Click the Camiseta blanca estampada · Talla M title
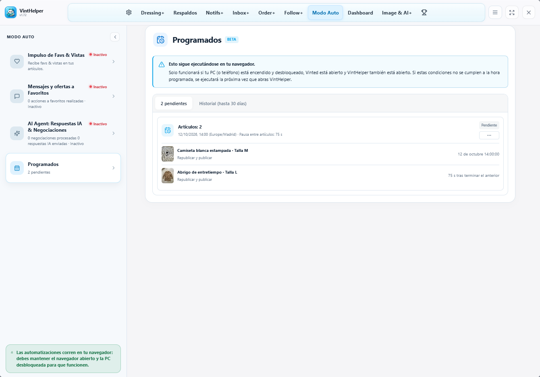The width and height of the screenshot is (540, 377). [213, 151]
